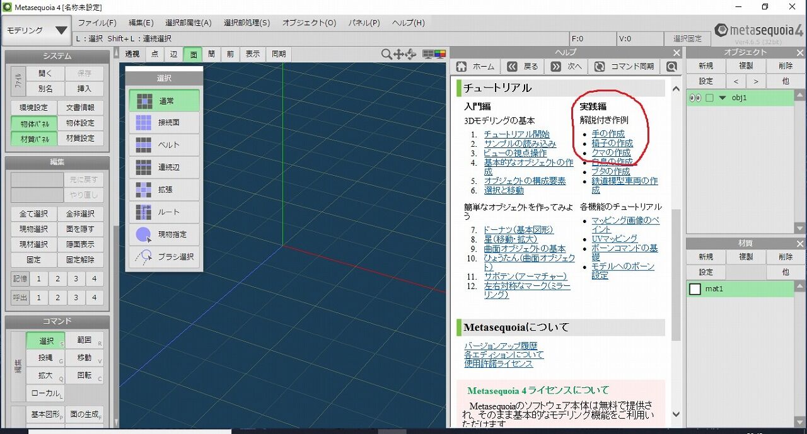Click the viewport zoom magnifier icon

386,55
